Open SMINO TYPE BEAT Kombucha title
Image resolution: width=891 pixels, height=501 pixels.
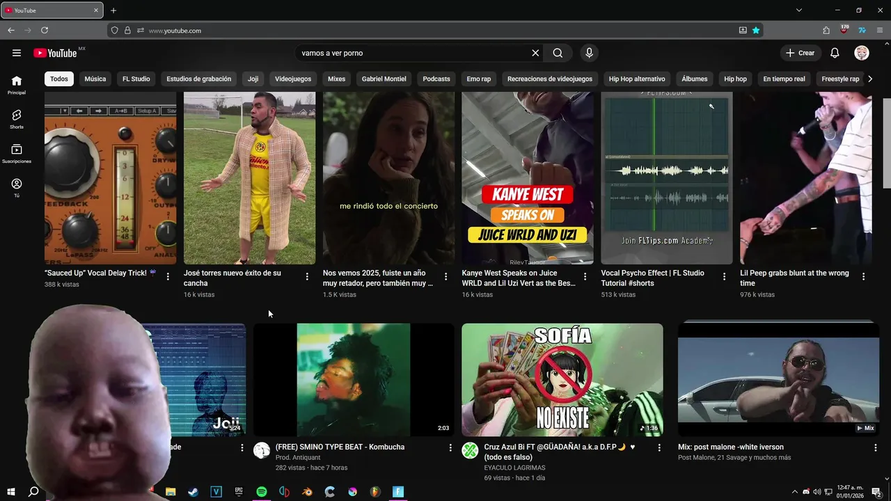(340, 447)
